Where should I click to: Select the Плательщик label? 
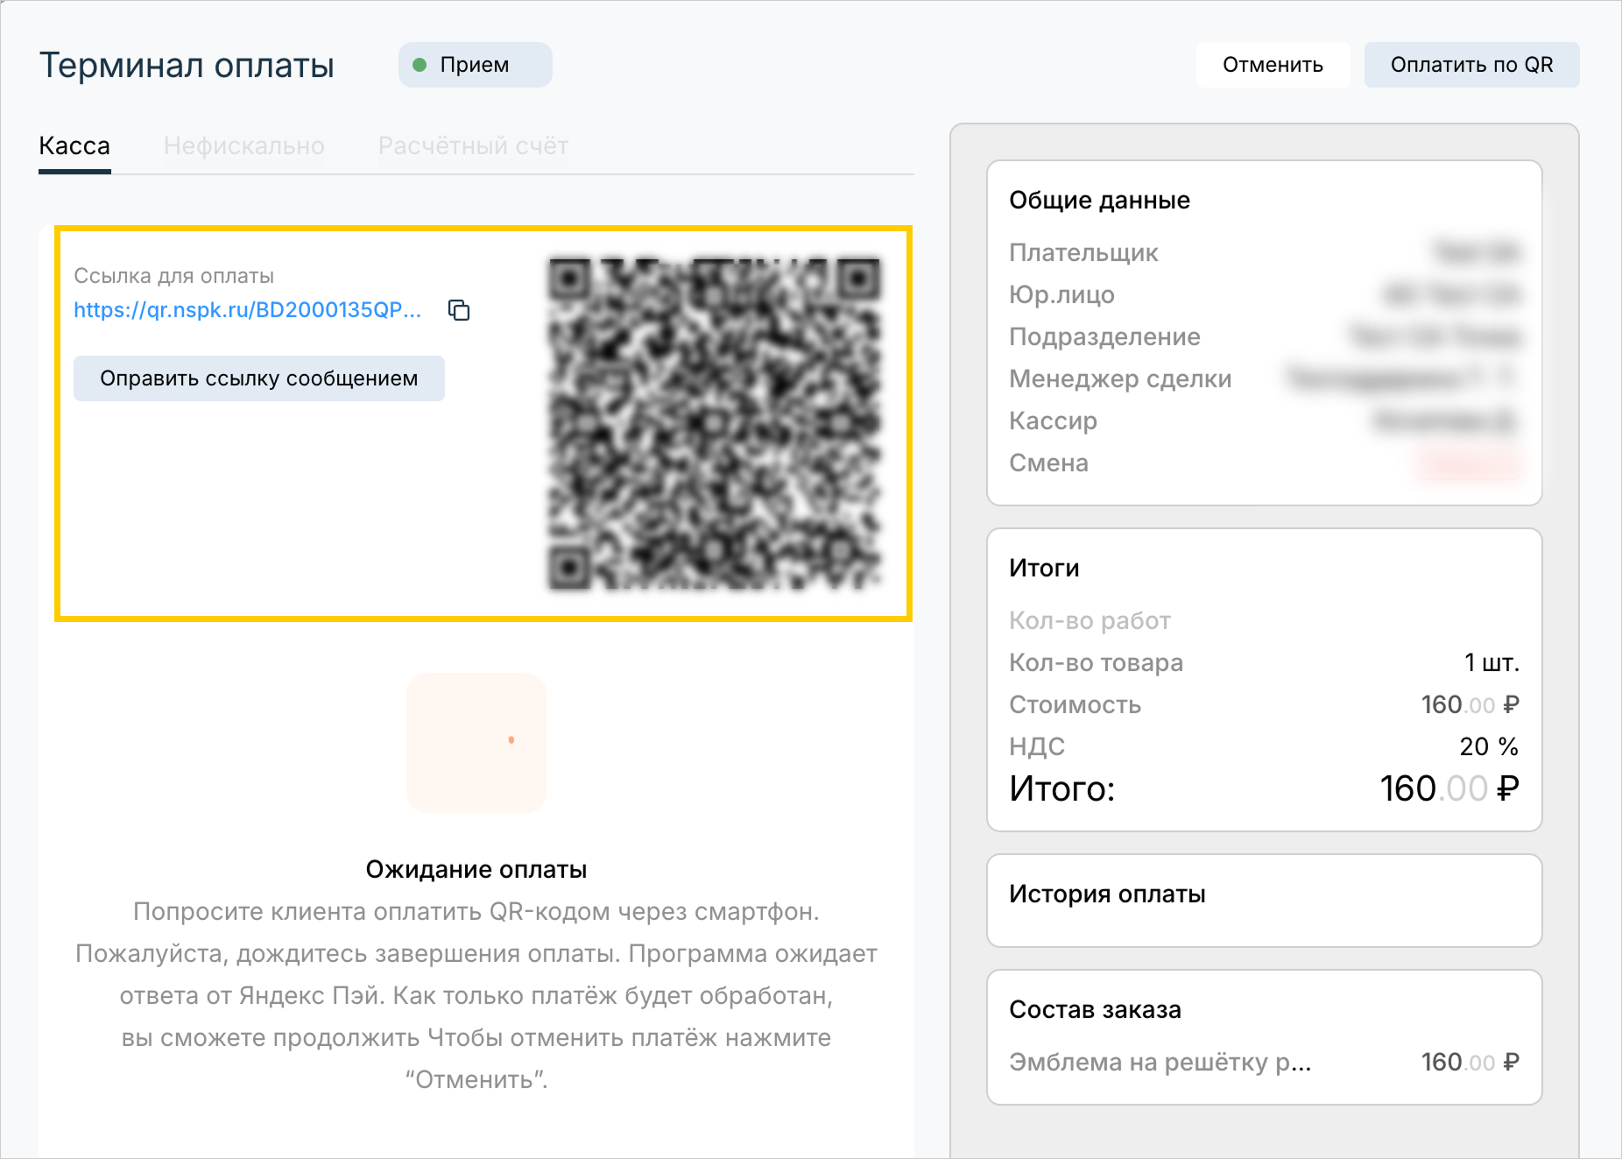(x=1083, y=253)
